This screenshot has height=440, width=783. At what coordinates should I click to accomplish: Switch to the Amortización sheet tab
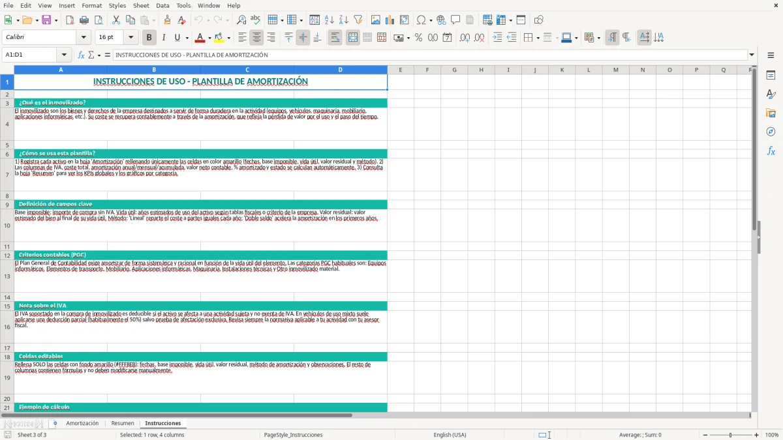click(x=82, y=423)
